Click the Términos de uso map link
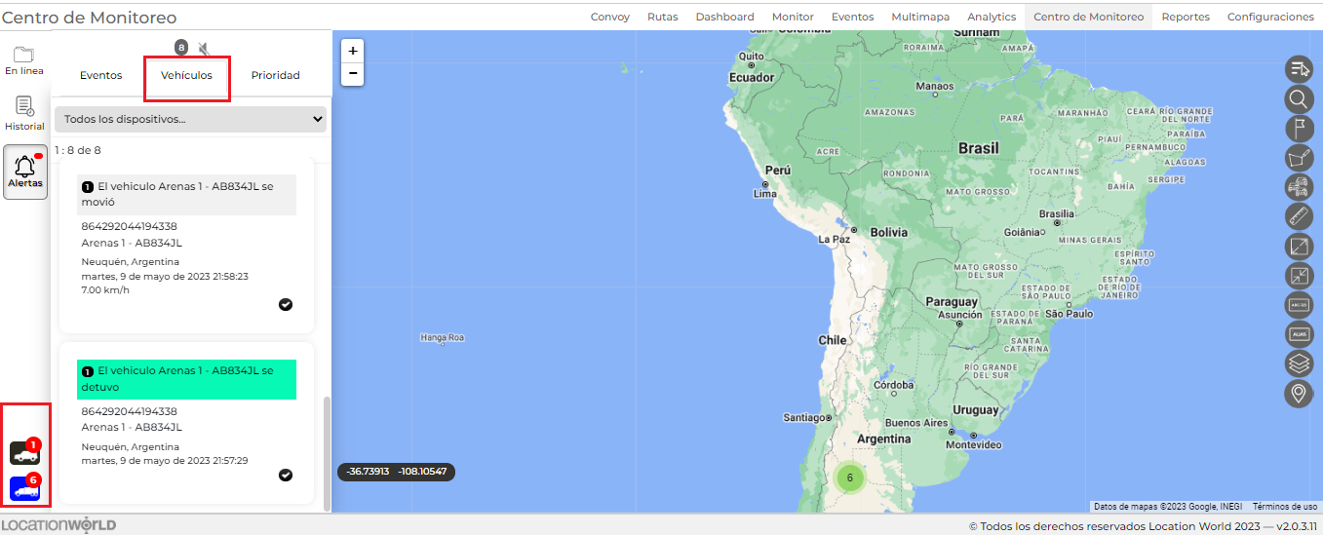Viewport: 1323px width, 535px height. tap(1285, 507)
